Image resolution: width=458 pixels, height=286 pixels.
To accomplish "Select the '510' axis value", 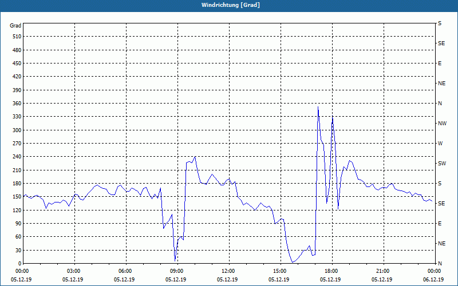I will 17,37.
